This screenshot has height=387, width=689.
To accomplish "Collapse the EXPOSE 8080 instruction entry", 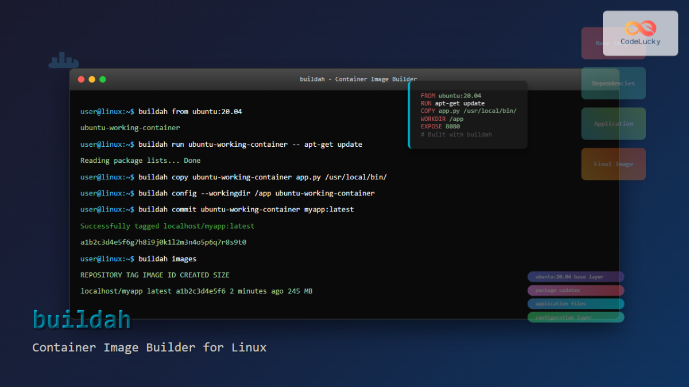I will pos(440,126).
